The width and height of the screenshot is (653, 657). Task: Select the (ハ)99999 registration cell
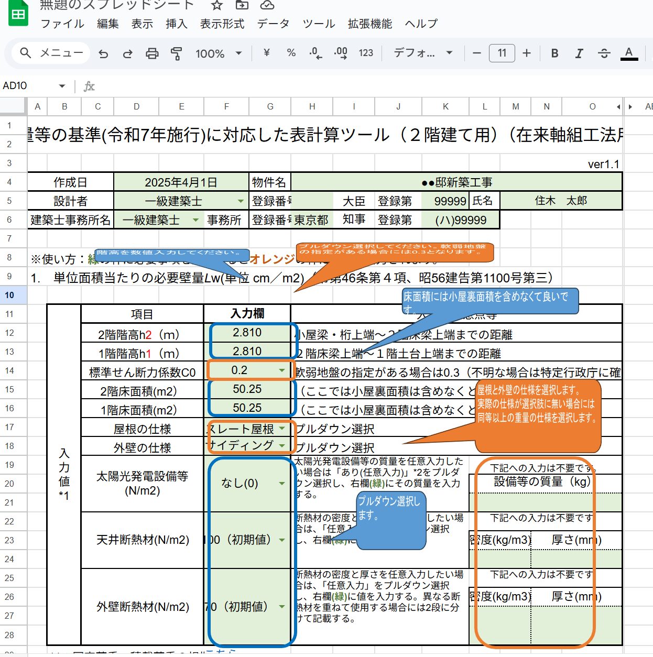click(x=461, y=220)
